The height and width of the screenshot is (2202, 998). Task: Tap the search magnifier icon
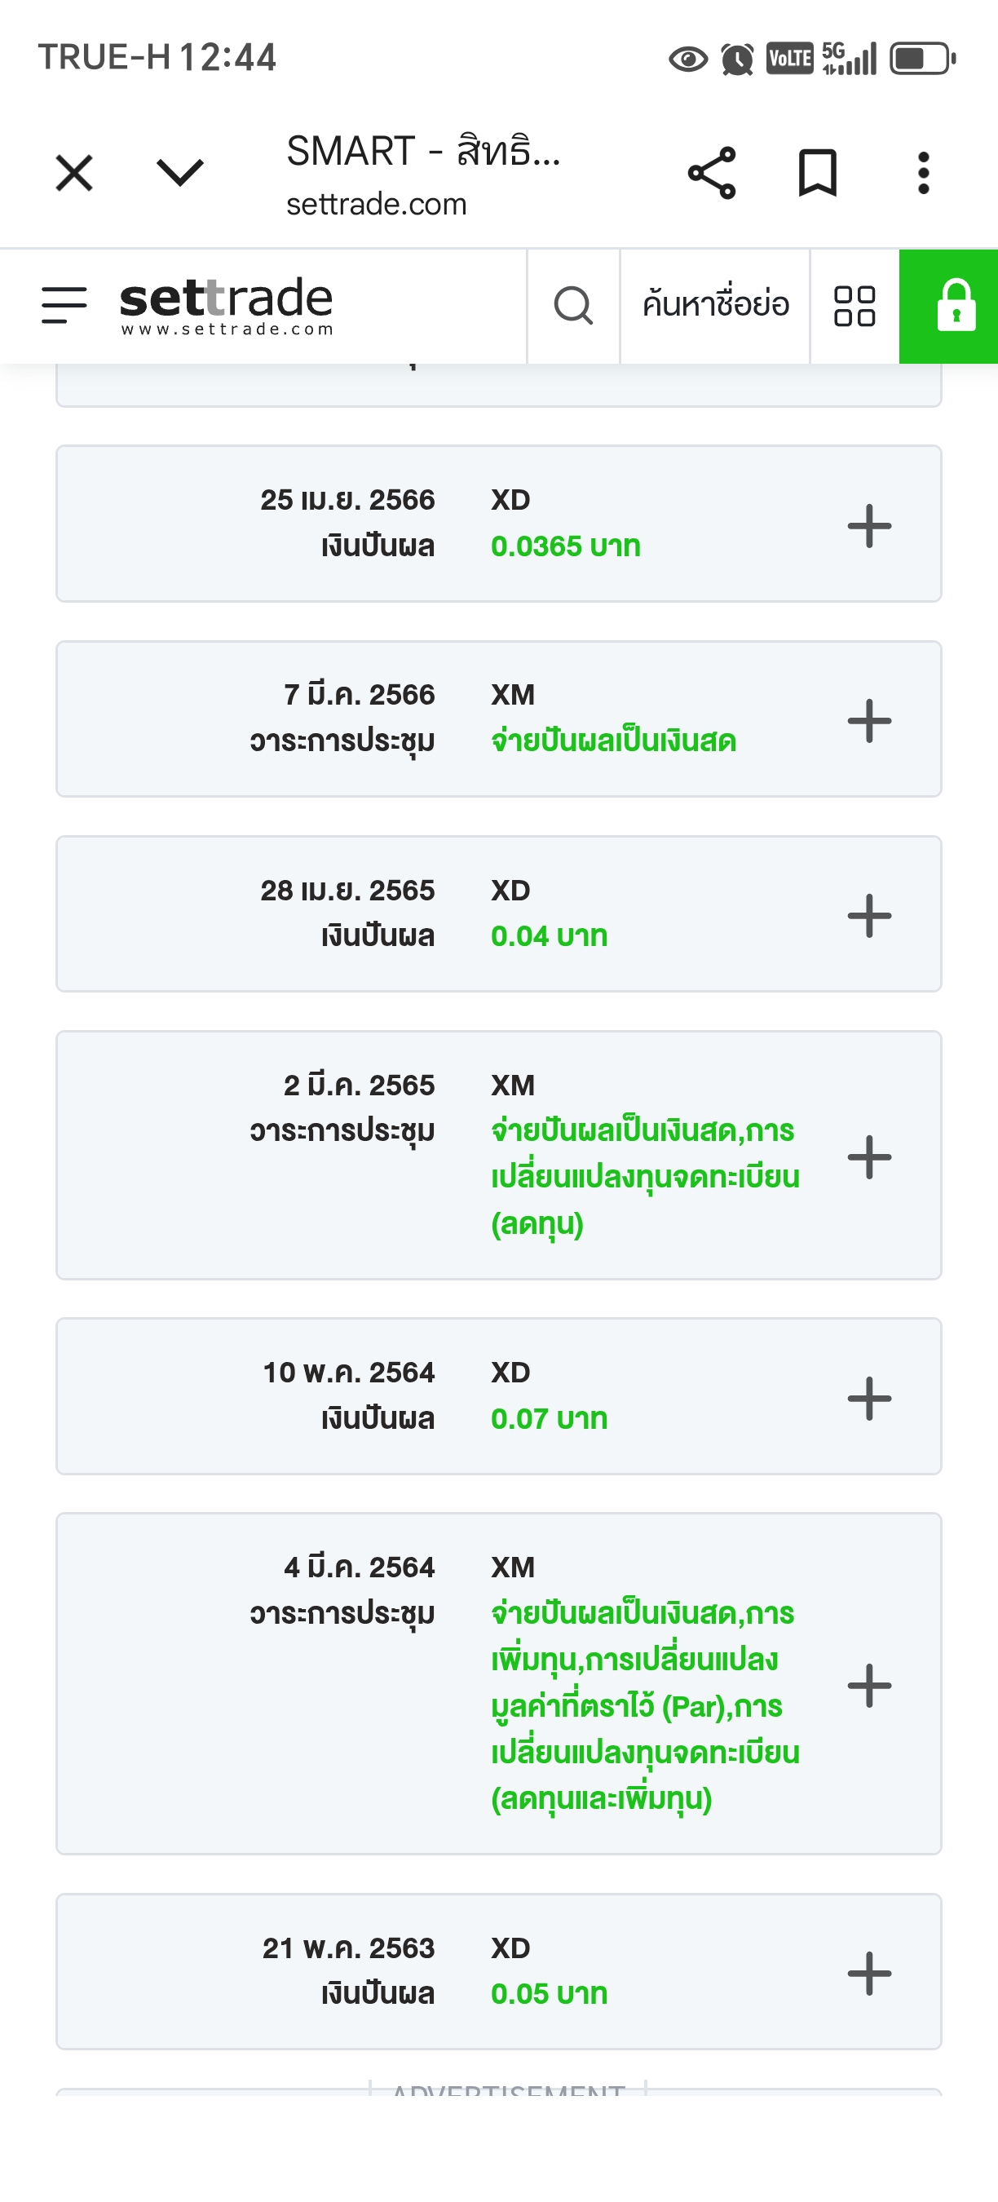tap(573, 305)
